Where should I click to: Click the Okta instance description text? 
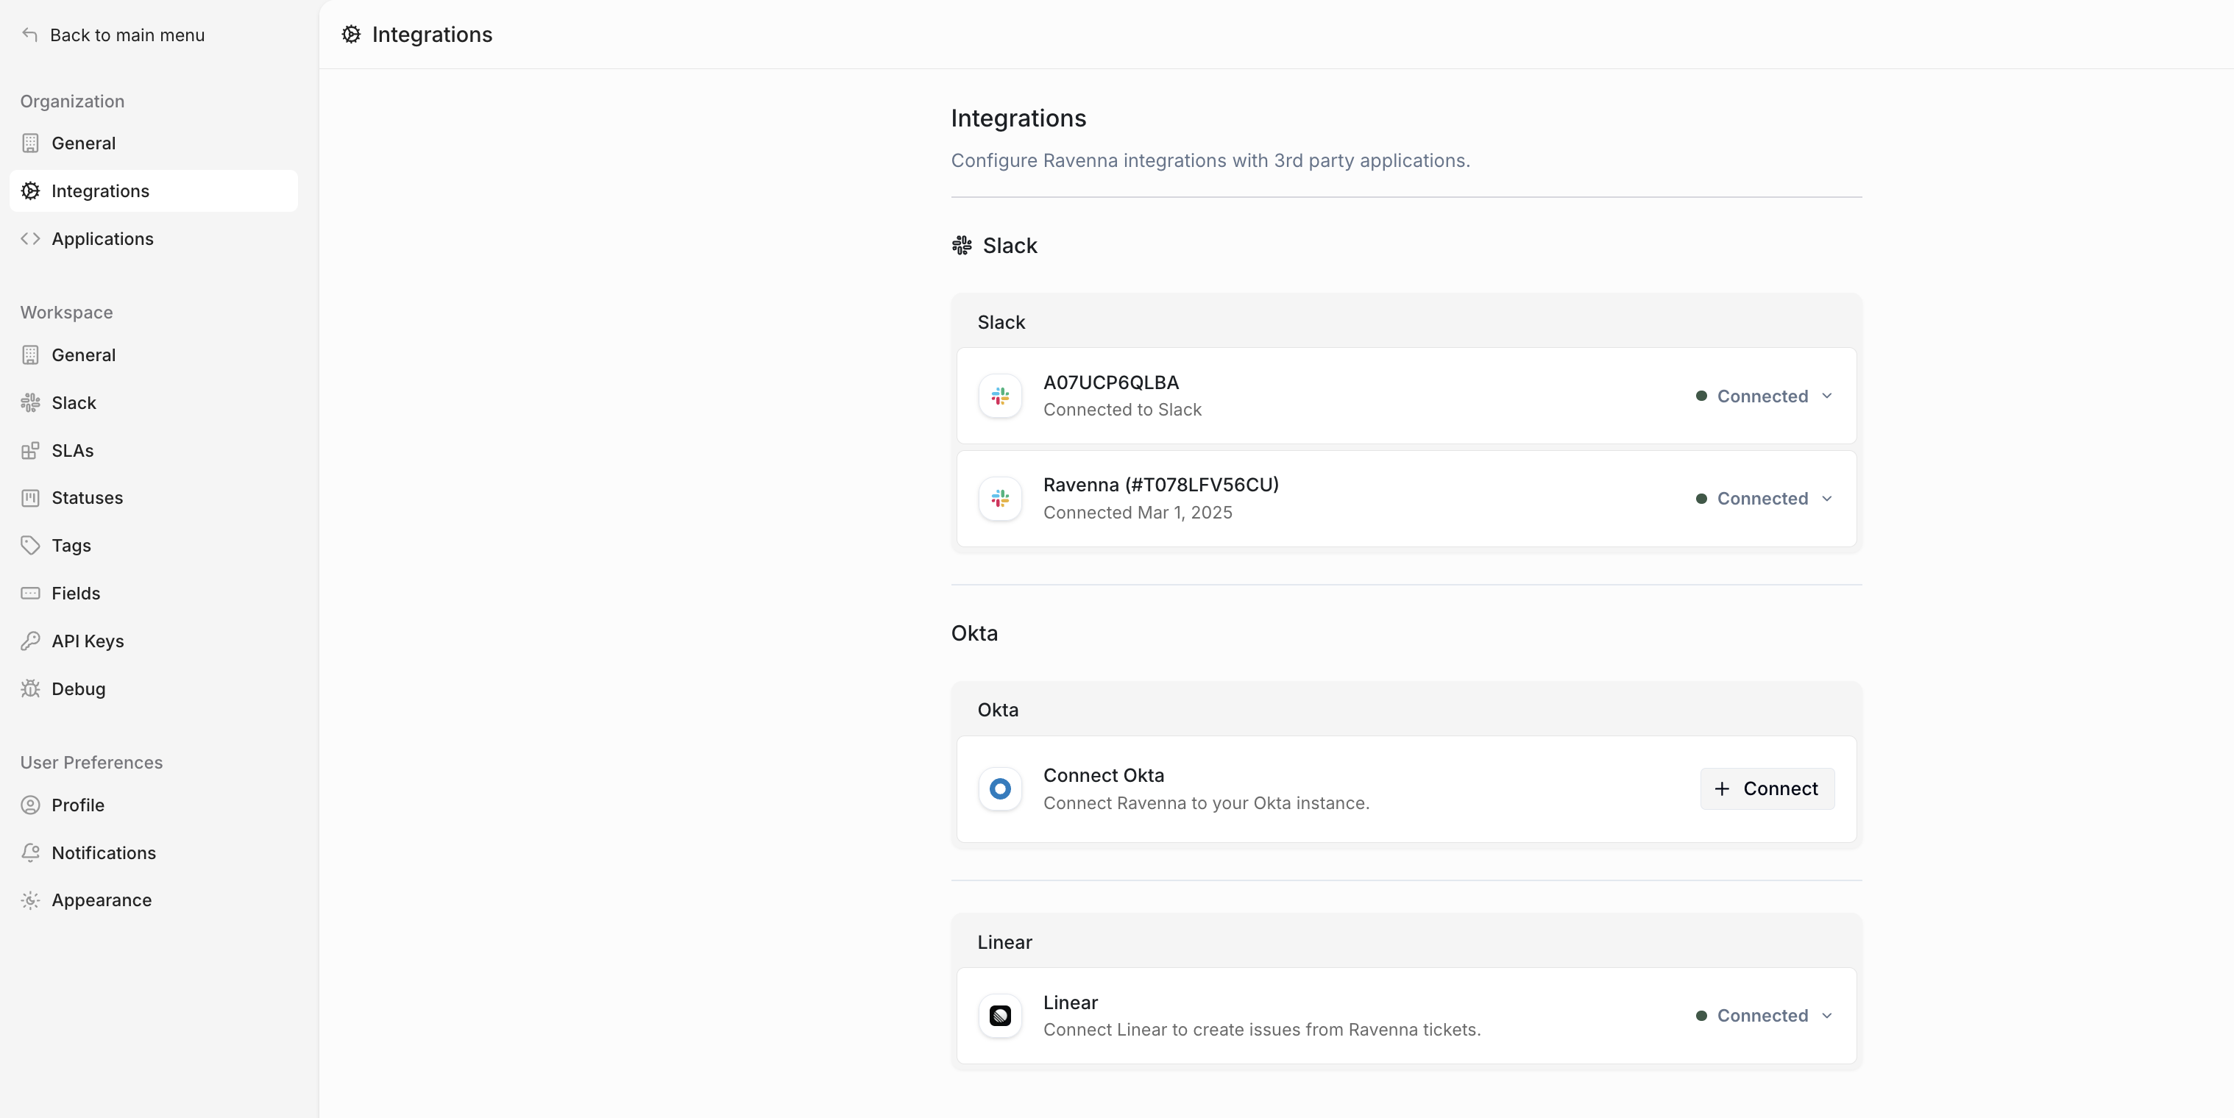coord(1206,802)
